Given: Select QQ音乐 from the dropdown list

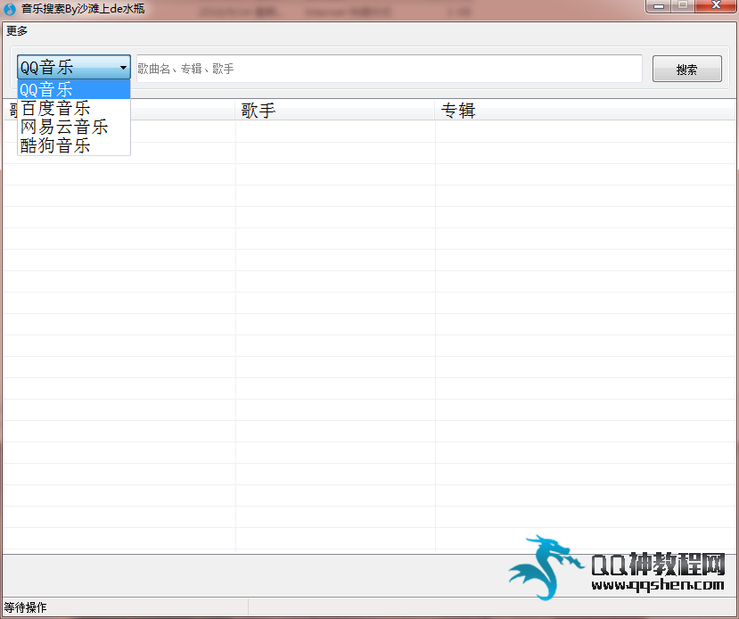Looking at the screenshot, I should point(74,89).
